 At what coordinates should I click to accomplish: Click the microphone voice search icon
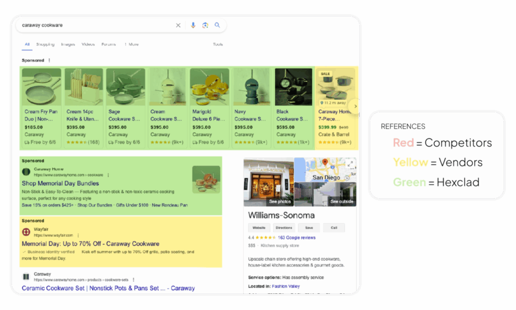click(x=193, y=25)
